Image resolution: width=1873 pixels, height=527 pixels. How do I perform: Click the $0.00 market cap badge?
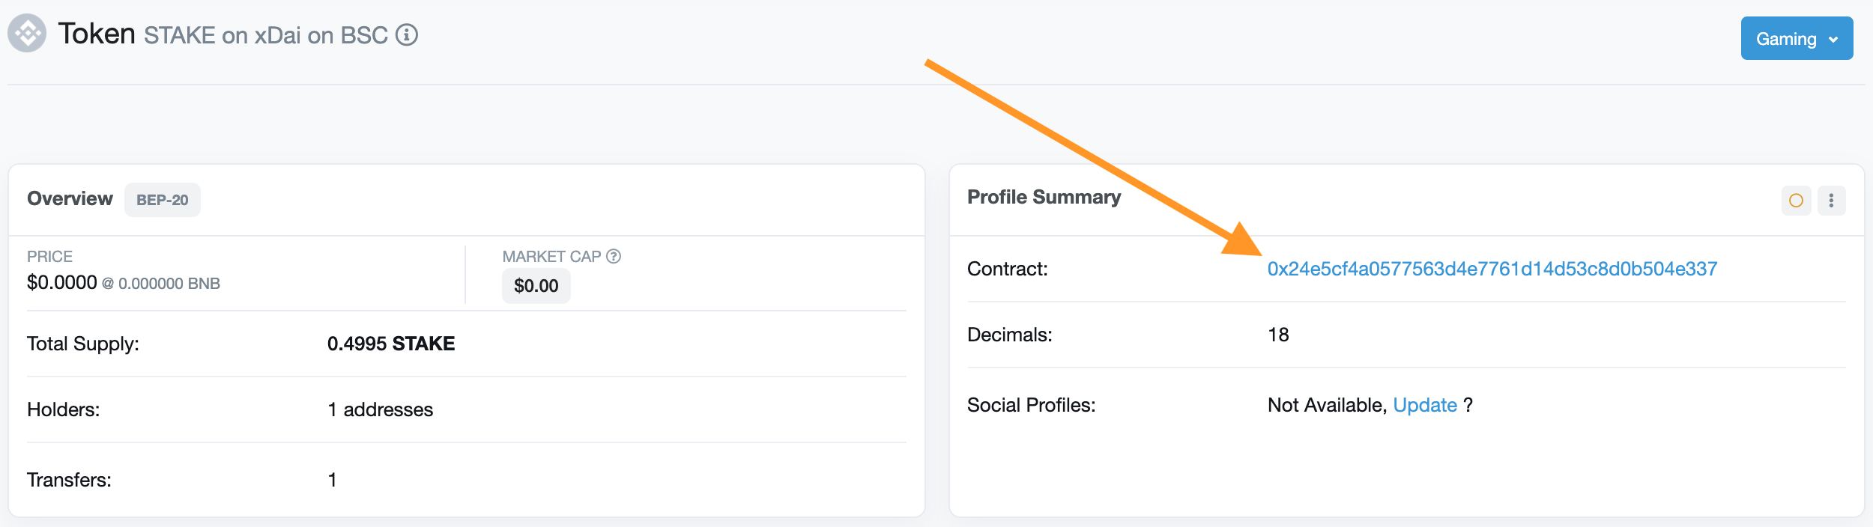[x=536, y=286]
